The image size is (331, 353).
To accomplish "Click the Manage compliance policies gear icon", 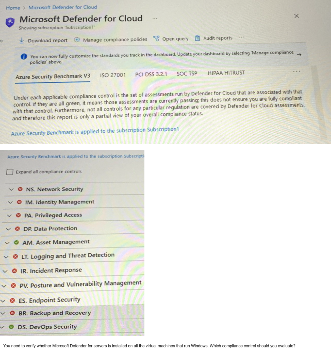I will tap(77, 40).
